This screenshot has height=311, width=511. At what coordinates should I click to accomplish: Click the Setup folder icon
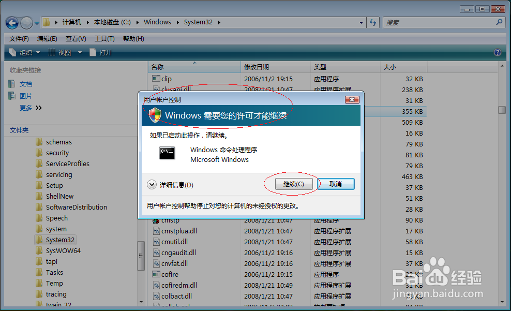point(39,185)
